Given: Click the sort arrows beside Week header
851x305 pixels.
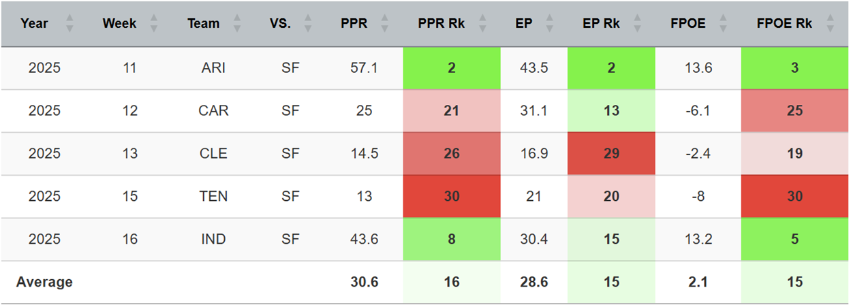Looking at the screenshot, I should pyautogui.click(x=153, y=24).
